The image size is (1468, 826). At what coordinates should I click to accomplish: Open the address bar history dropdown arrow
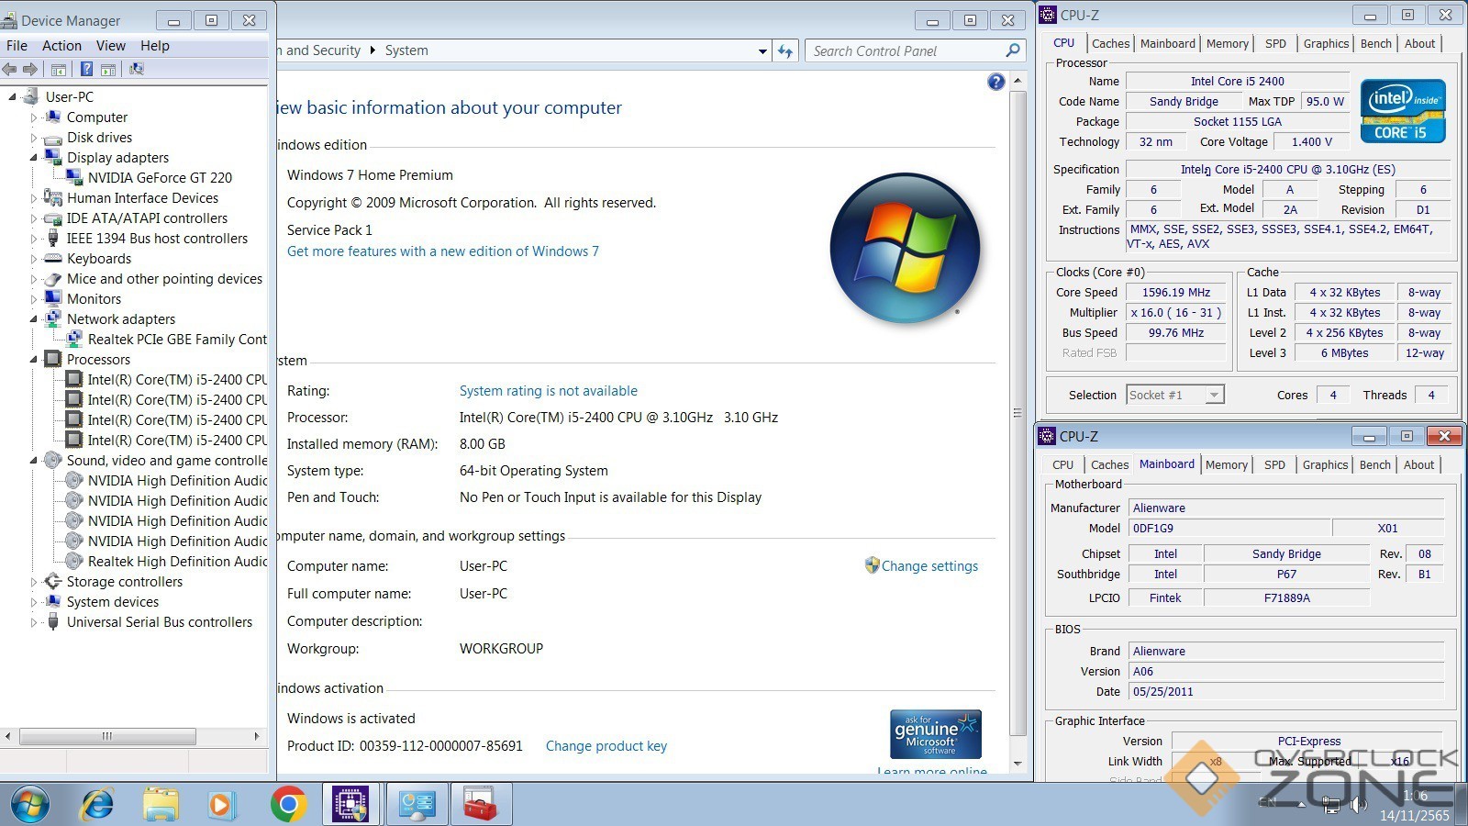(762, 51)
